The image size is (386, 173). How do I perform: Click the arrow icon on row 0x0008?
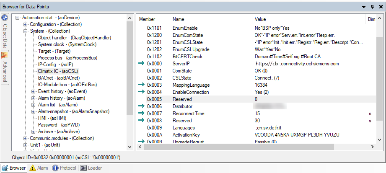tap(142, 120)
